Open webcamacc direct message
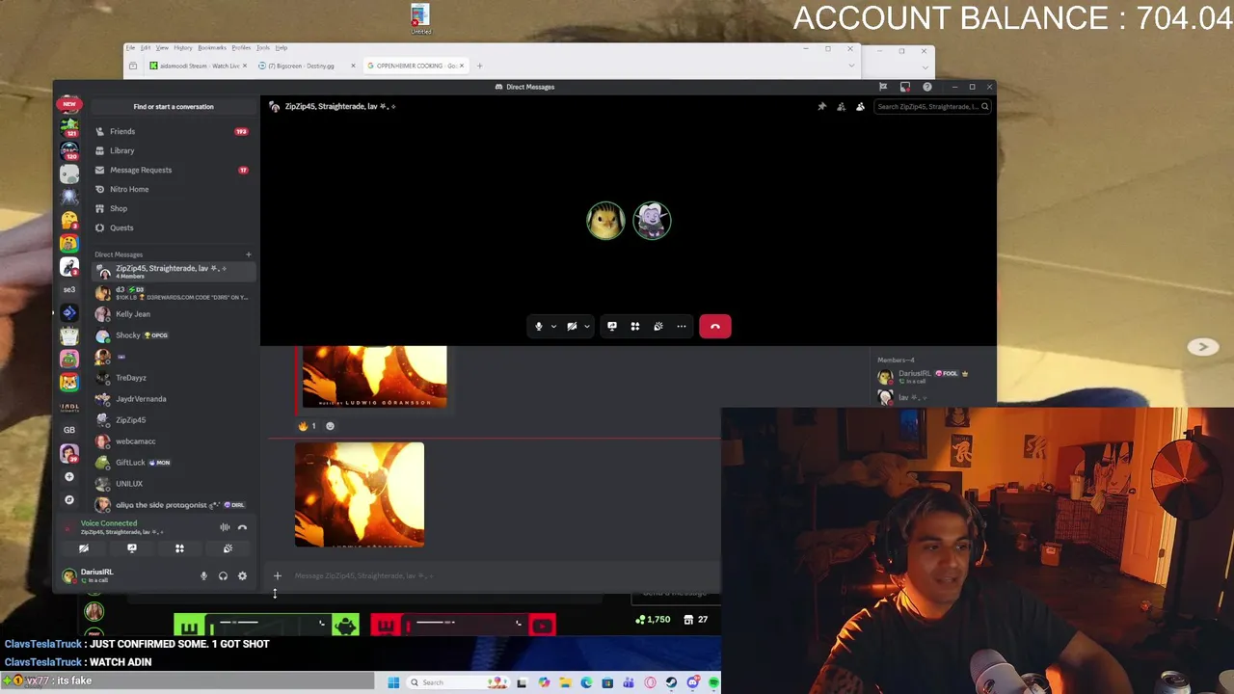Screen dimensions: 1234x694 click(173, 441)
